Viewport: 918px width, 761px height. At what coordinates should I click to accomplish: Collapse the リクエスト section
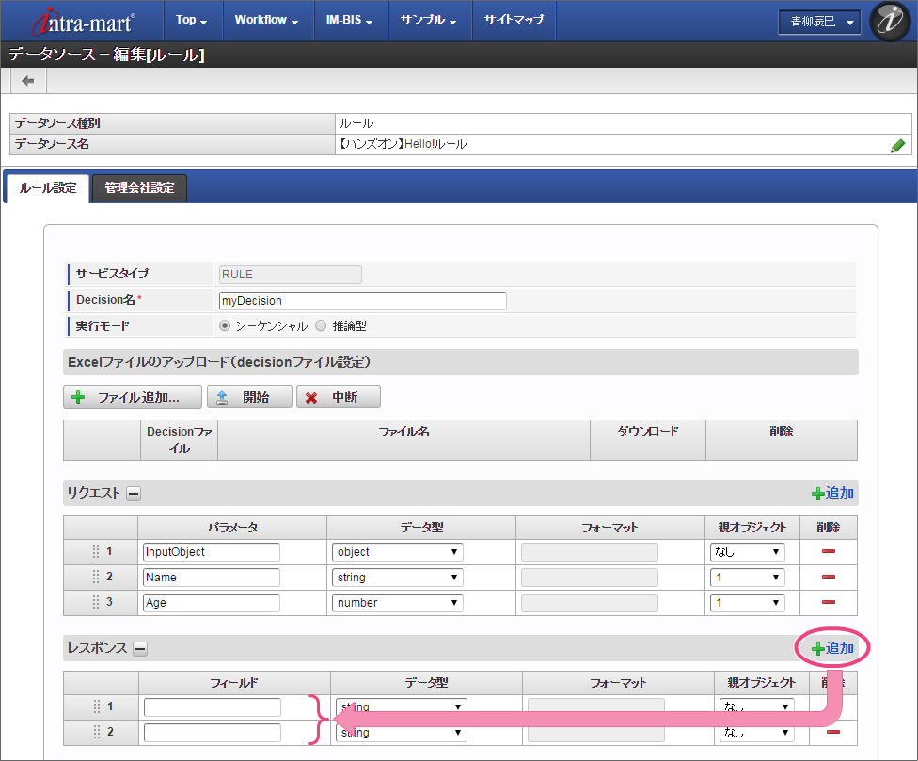tap(134, 493)
